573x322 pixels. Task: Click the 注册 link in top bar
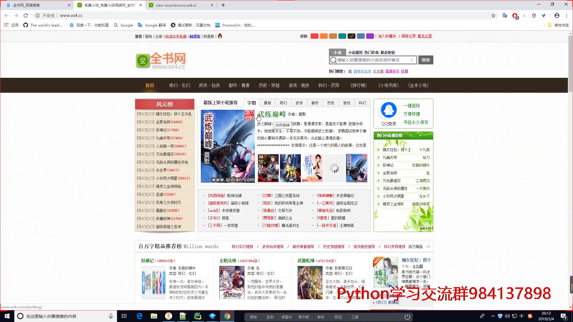158,36
